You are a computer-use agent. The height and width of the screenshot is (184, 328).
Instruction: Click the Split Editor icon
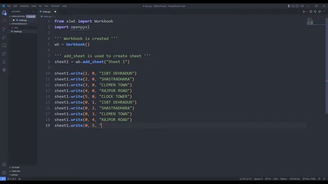(311, 12)
